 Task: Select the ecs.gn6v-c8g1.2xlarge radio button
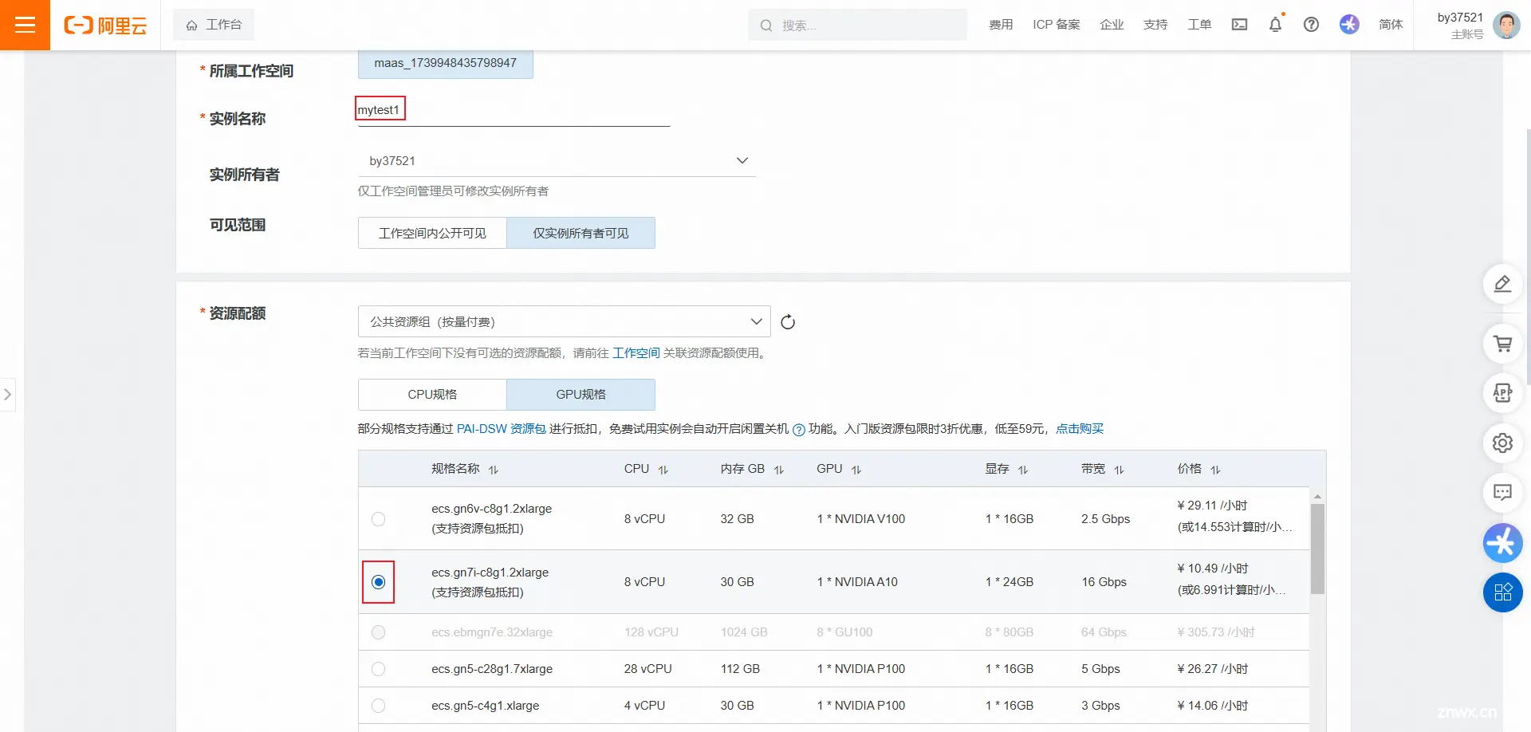click(378, 519)
